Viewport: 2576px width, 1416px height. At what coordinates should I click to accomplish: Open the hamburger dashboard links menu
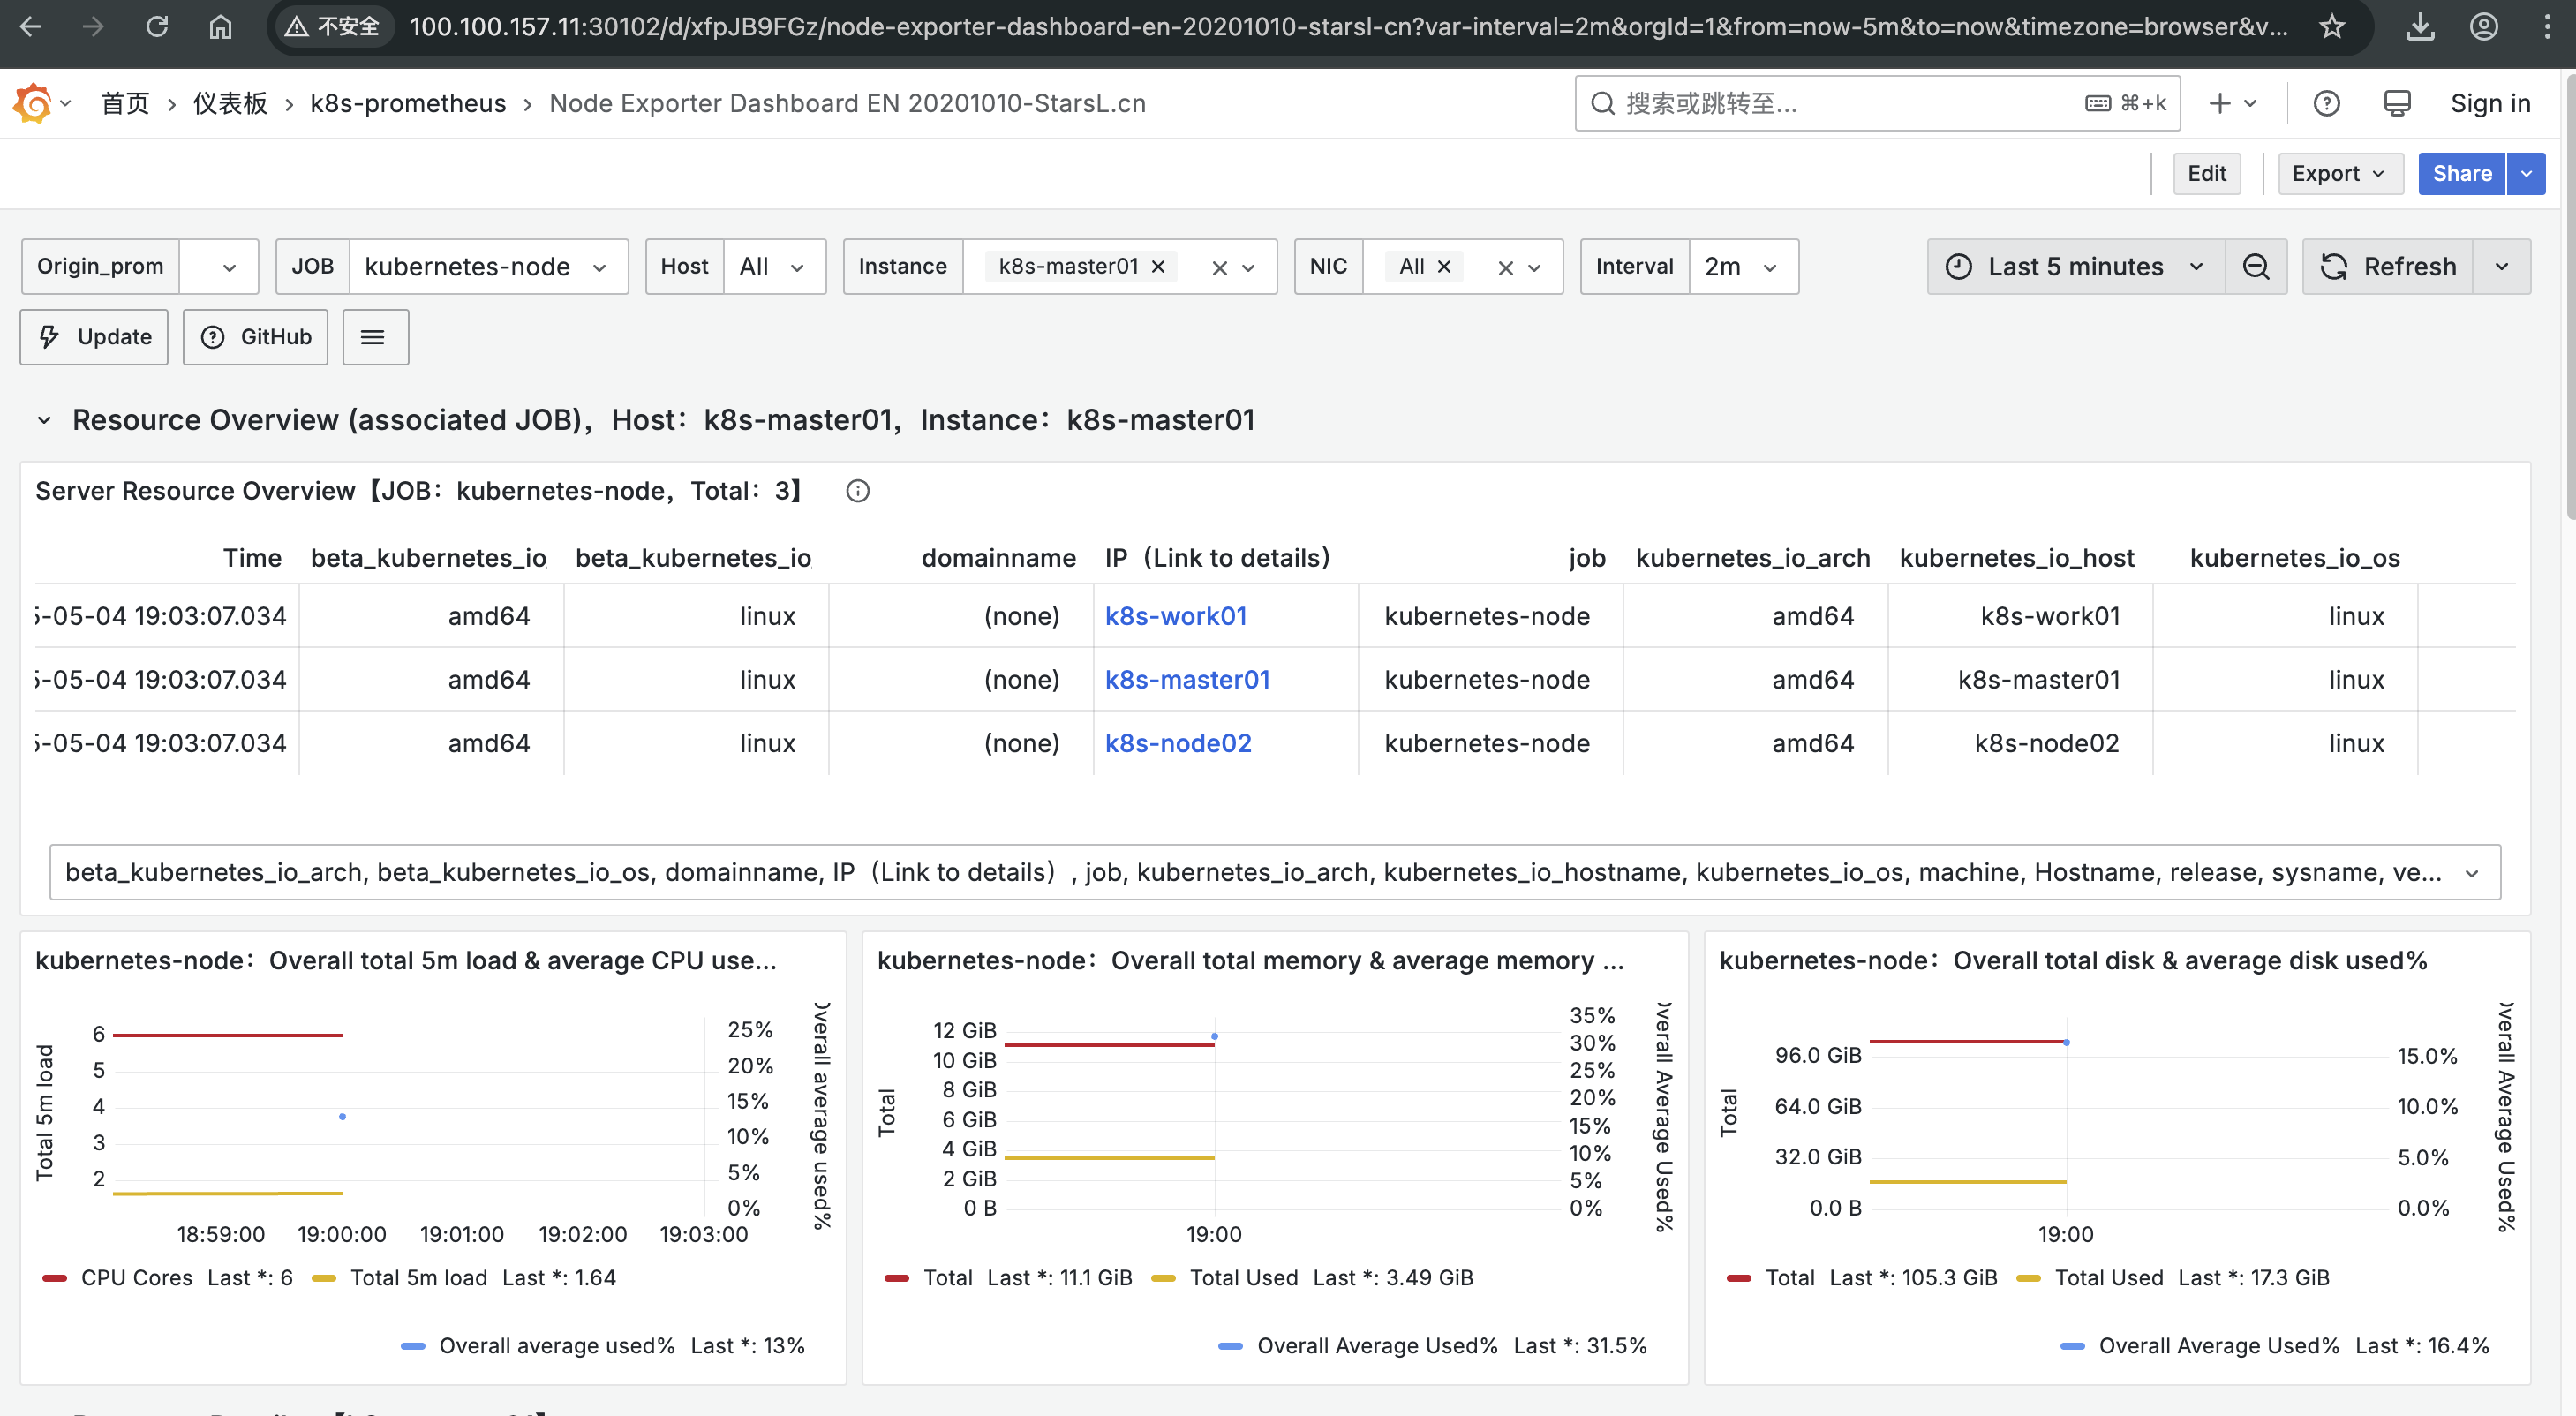pyautogui.click(x=373, y=338)
